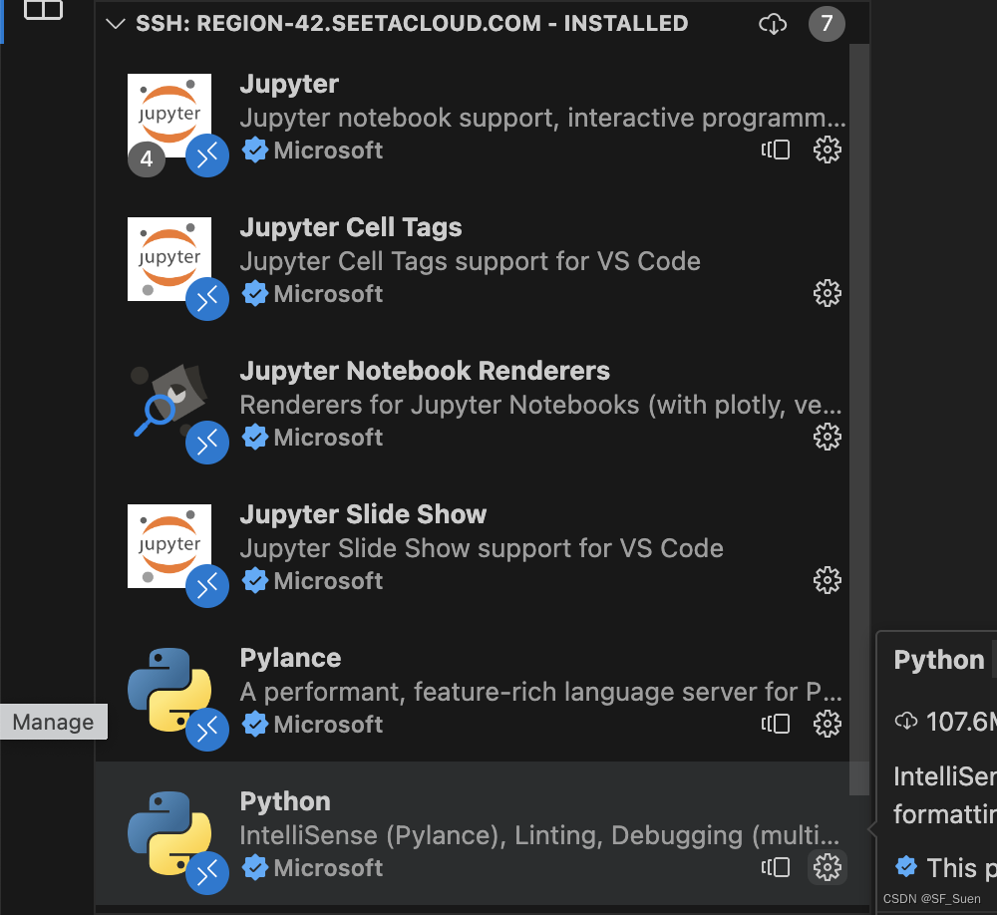The height and width of the screenshot is (915, 997).
Task: Open Jupyter Cell Tags manage gear
Action: [827, 293]
